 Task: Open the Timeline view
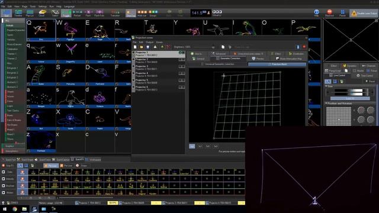pos(18,13)
